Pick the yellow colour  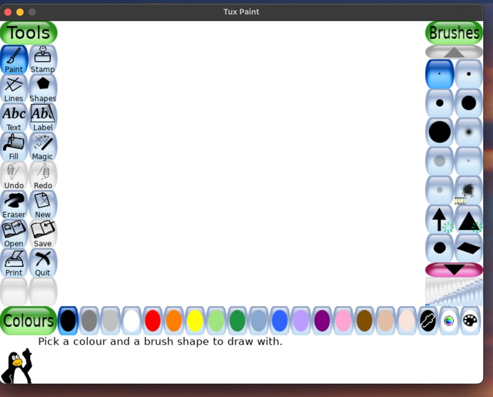[x=195, y=321]
